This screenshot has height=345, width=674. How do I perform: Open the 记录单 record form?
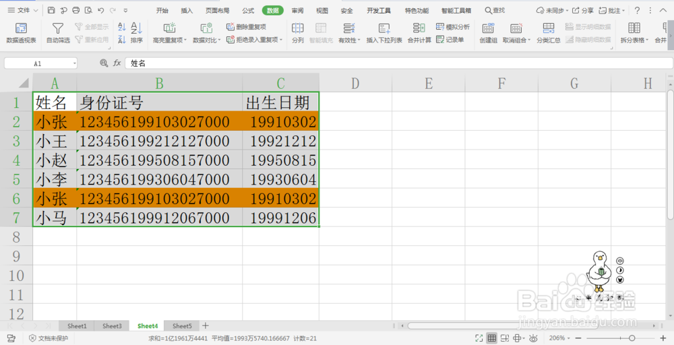450,40
